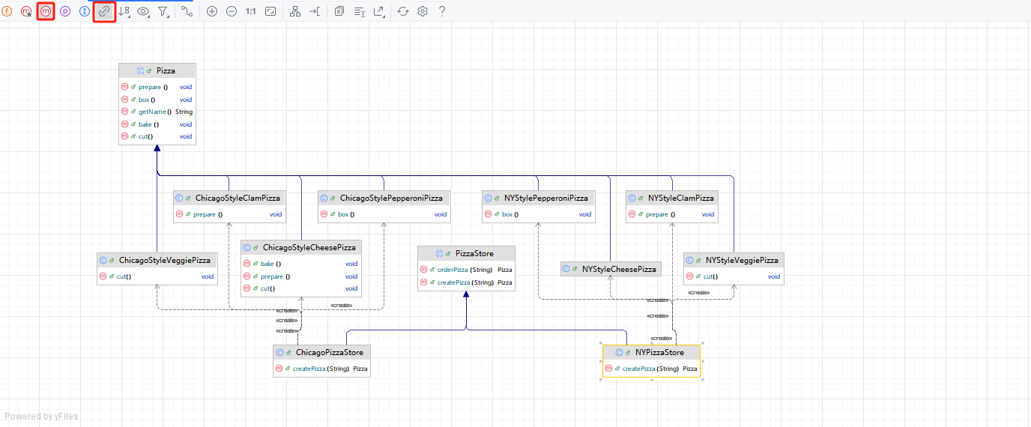Refresh the diagram with the refresh icon

tap(403, 12)
